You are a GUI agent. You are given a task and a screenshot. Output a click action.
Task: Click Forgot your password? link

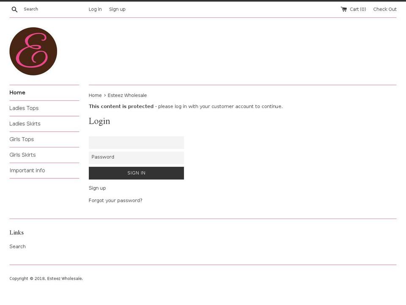click(x=115, y=200)
